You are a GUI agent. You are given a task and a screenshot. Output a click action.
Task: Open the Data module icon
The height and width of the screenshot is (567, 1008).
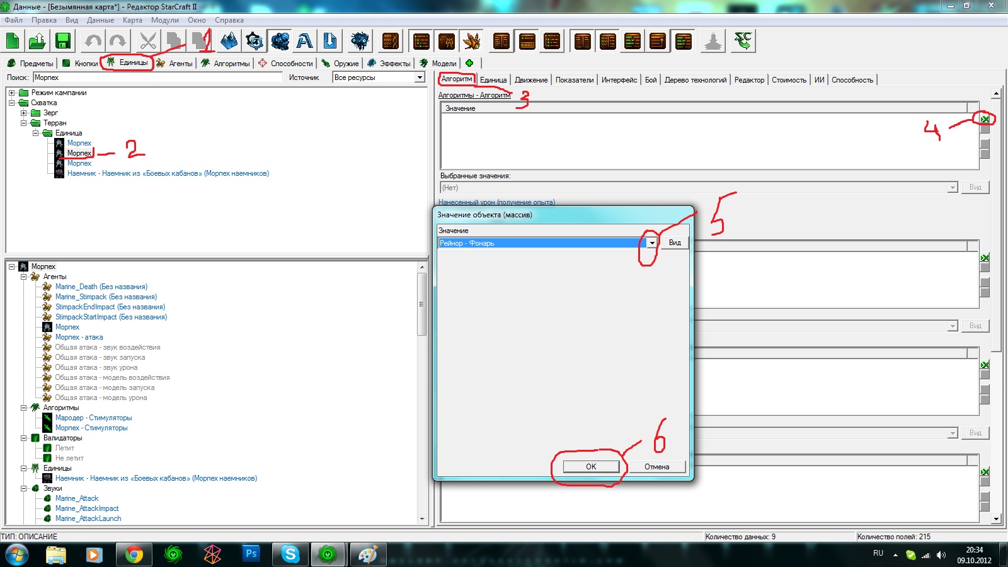tap(280, 42)
